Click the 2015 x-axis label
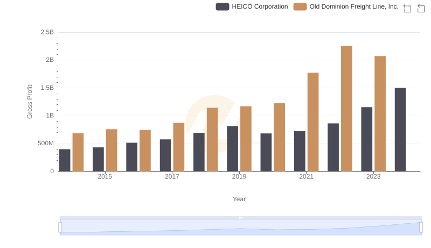This screenshot has height=248, width=431. click(x=105, y=176)
